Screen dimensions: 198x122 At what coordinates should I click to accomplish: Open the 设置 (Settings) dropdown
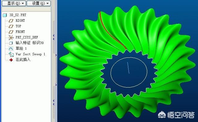pyautogui.click(x=39, y=3)
